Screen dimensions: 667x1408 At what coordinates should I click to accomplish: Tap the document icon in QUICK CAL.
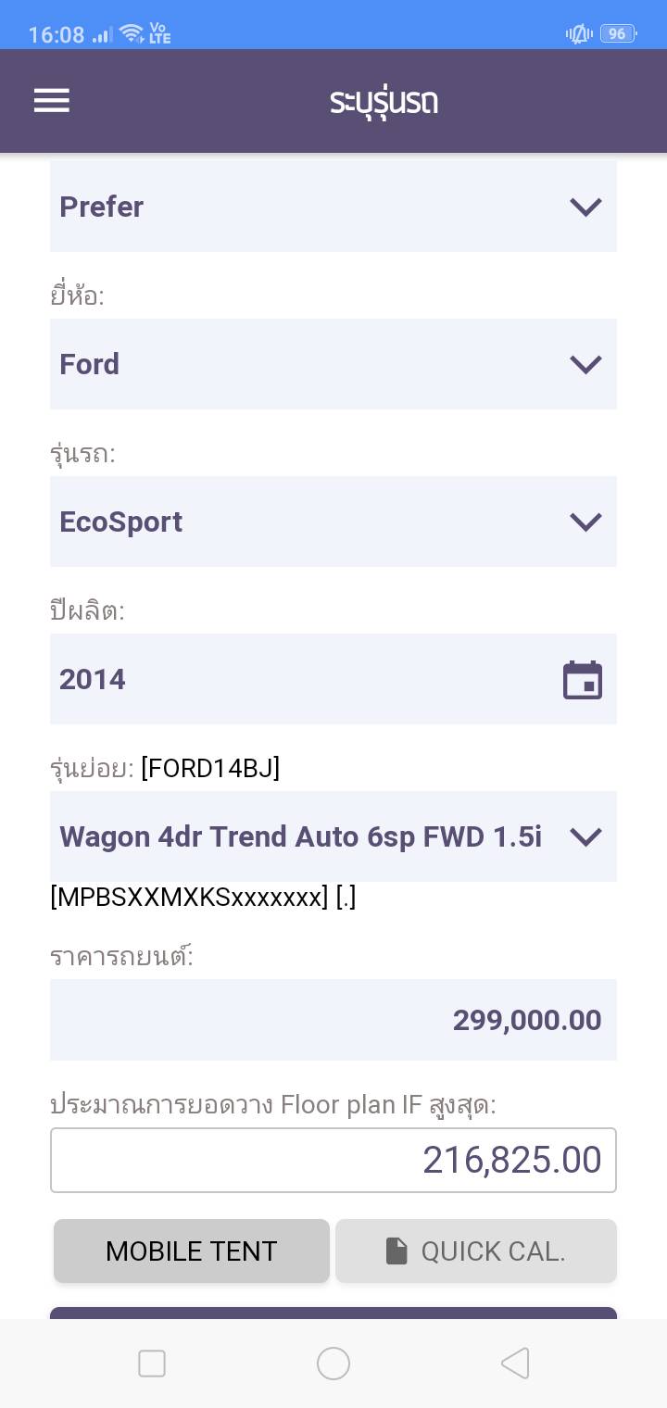coord(396,1251)
